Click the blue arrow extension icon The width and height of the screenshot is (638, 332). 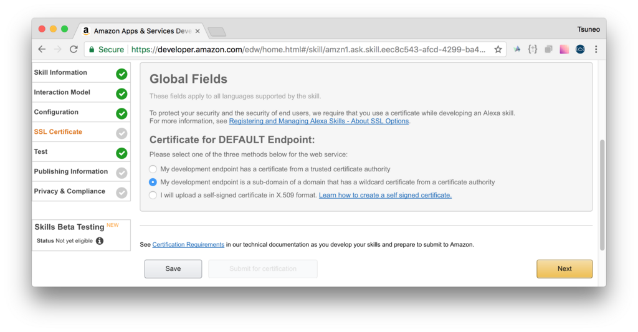click(x=517, y=49)
